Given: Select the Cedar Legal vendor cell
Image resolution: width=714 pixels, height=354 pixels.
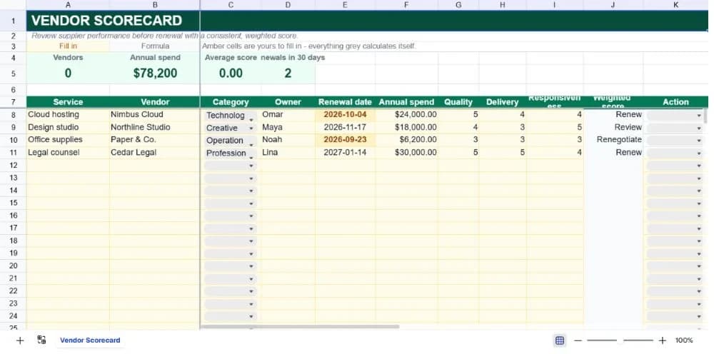Looking at the screenshot, I should (155, 153).
